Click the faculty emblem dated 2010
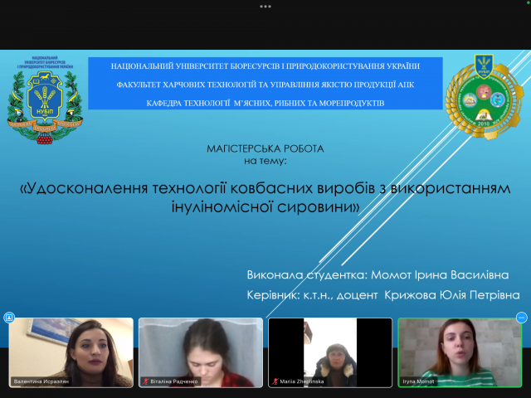This screenshot has height=398, width=531. click(x=484, y=97)
